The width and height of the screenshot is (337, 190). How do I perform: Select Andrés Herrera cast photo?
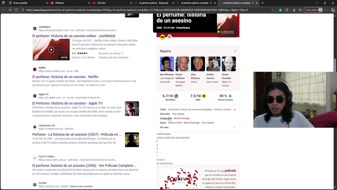[x=213, y=64]
